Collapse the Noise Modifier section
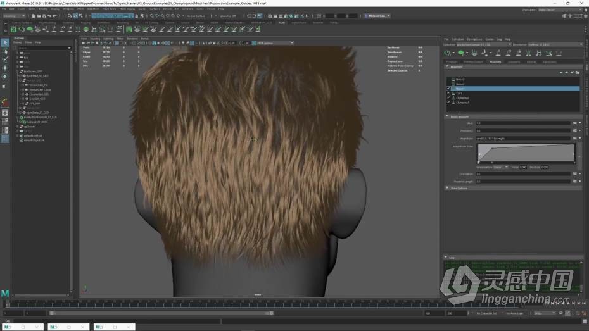589x331 pixels. [x=447, y=116]
